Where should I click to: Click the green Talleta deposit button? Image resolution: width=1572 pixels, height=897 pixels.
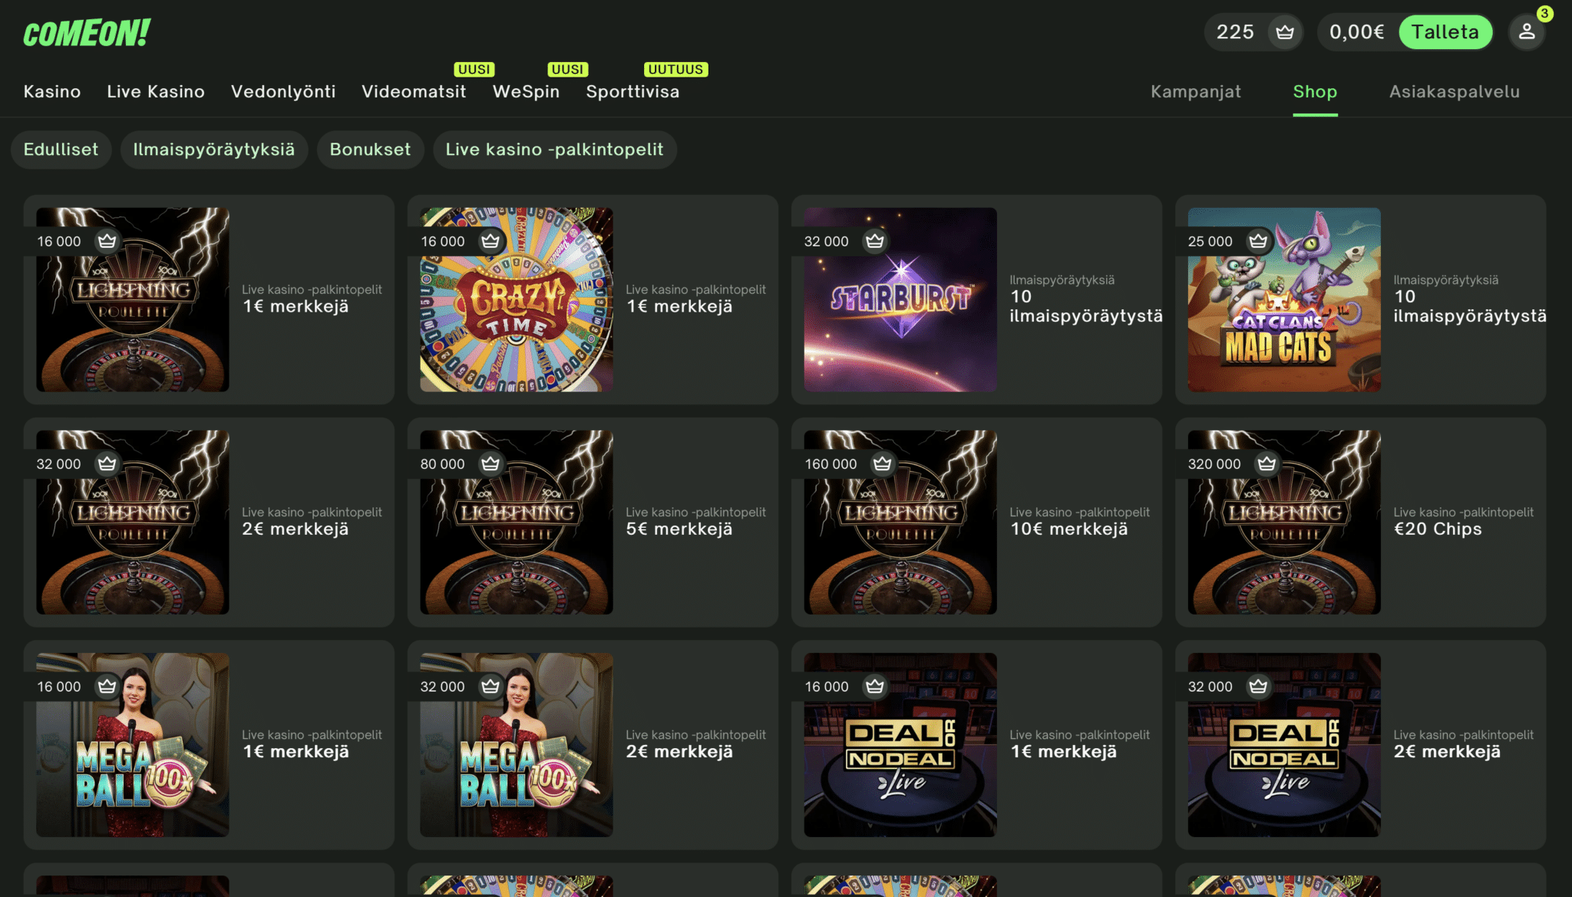(1445, 32)
